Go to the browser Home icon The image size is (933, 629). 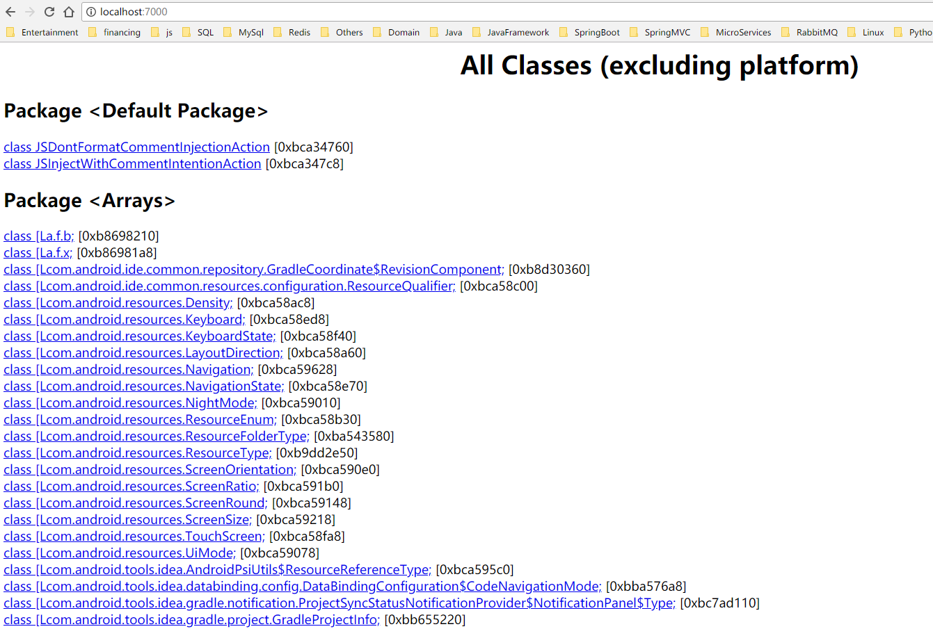pyautogui.click(x=69, y=12)
